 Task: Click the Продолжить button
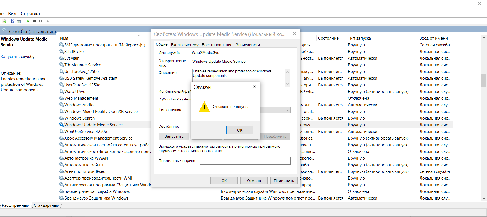click(275, 136)
